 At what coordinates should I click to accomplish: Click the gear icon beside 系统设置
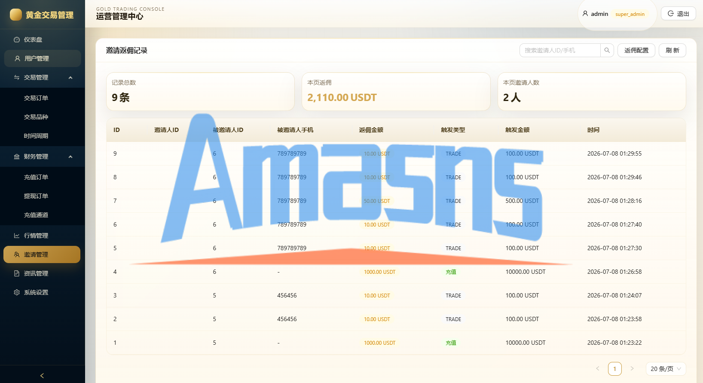17,292
